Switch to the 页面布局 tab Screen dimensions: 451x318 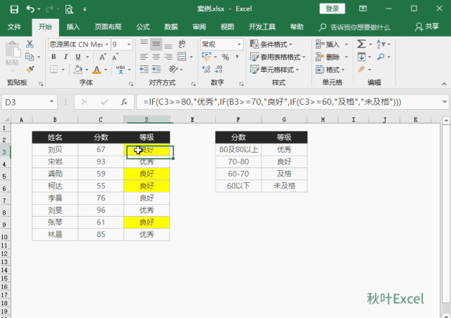click(108, 27)
